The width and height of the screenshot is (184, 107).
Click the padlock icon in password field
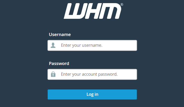(53, 74)
